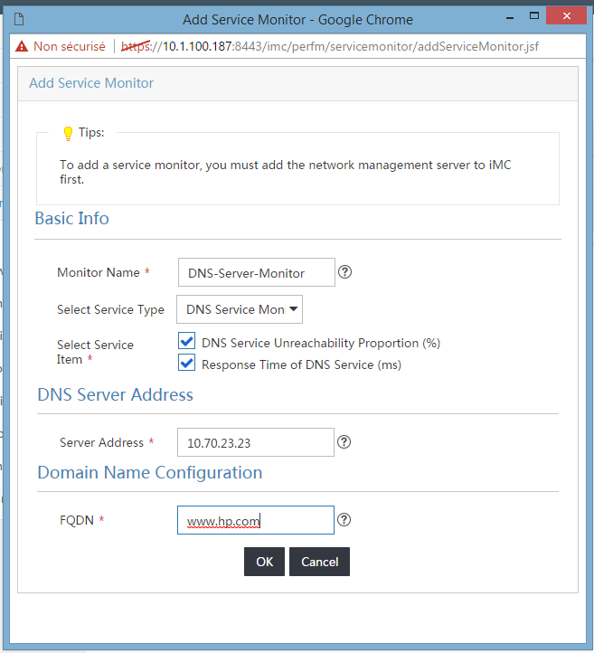Screen dimensions: 594x653
Task: Confirm with the OK button
Action: pos(264,562)
